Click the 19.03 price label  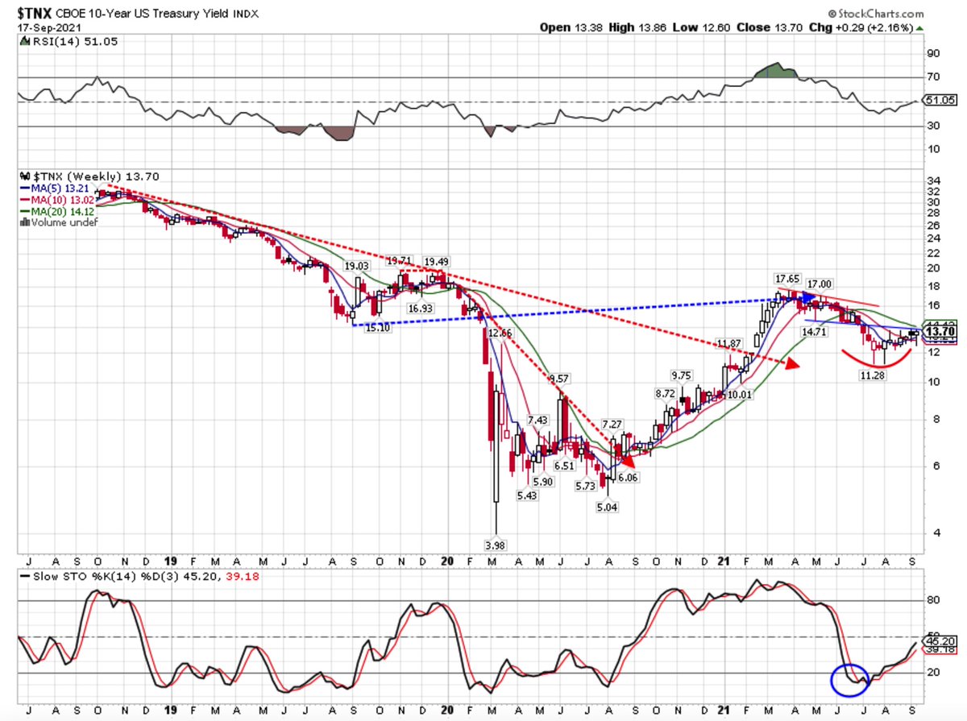(356, 266)
